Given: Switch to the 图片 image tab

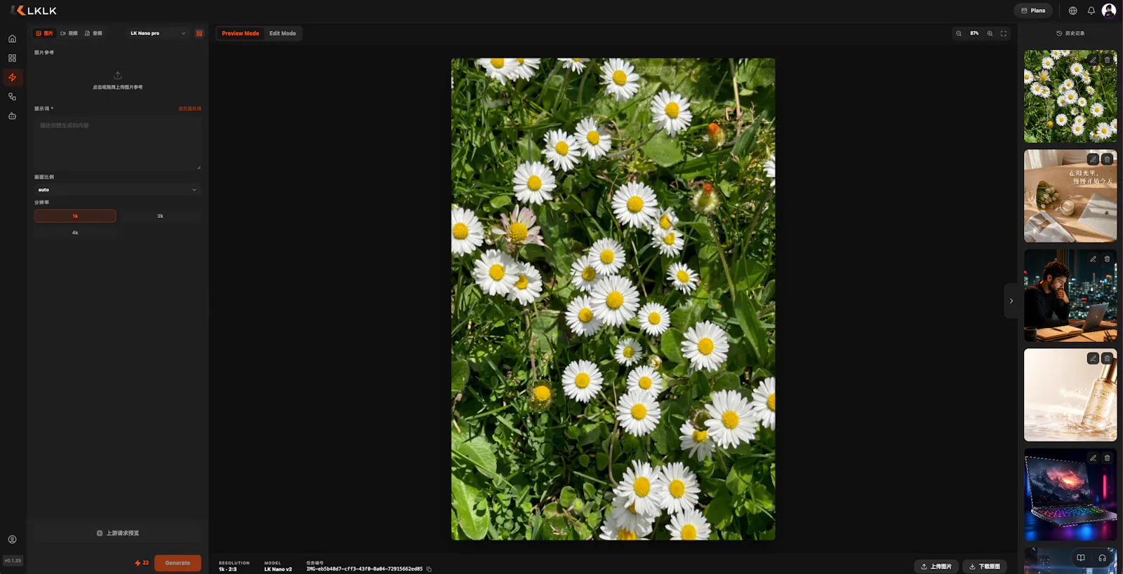Looking at the screenshot, I should [44, 33].
